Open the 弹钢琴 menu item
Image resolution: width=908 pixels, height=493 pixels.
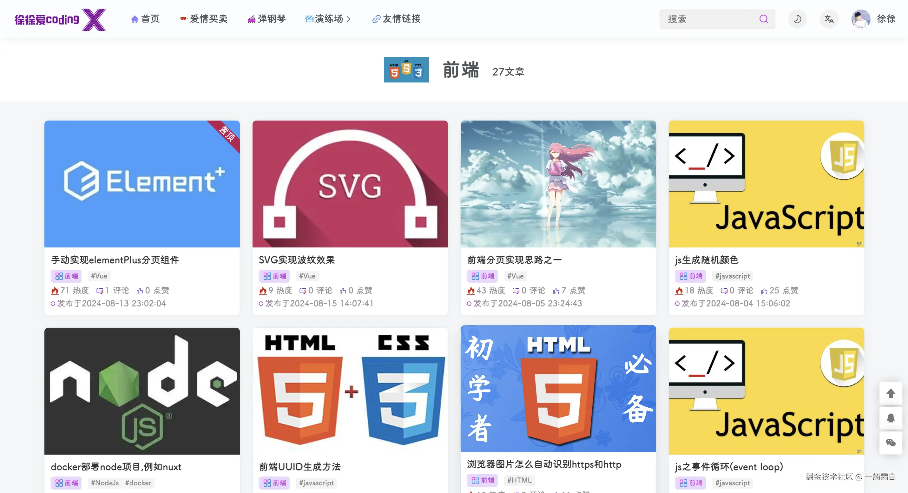coord(267,19)
